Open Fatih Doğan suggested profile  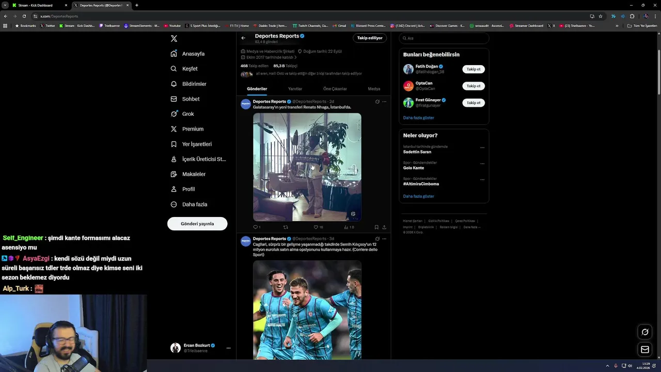(x=427, y=67)
